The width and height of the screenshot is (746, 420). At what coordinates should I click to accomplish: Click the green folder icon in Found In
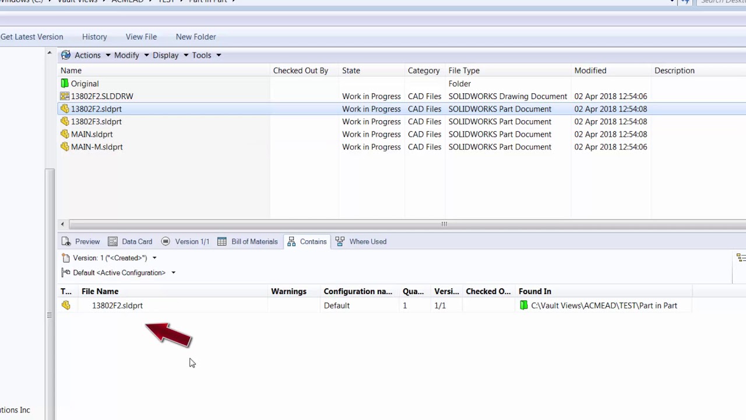click(x=524, y=305)
